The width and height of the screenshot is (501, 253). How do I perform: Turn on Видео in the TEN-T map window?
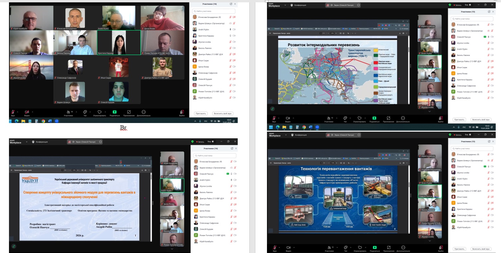[288, 118]
